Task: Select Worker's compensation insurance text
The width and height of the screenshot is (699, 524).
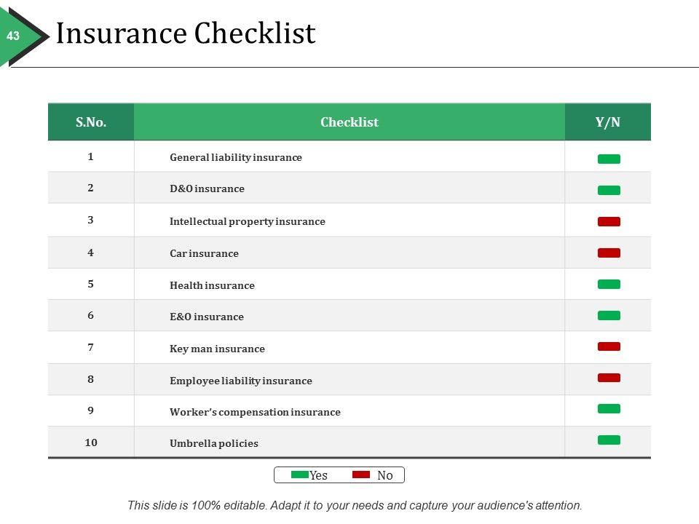Action: pos(255,412)
